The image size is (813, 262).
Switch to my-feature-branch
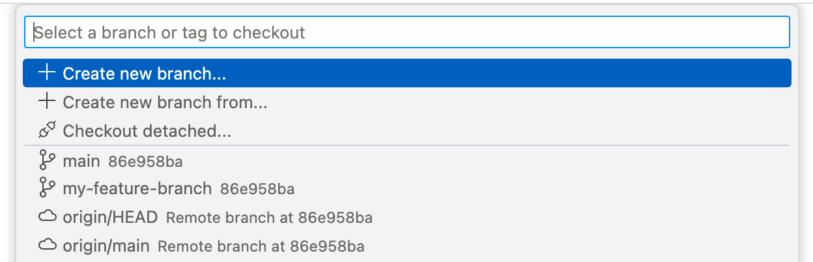pyautogui.click(x=137, y=189)
